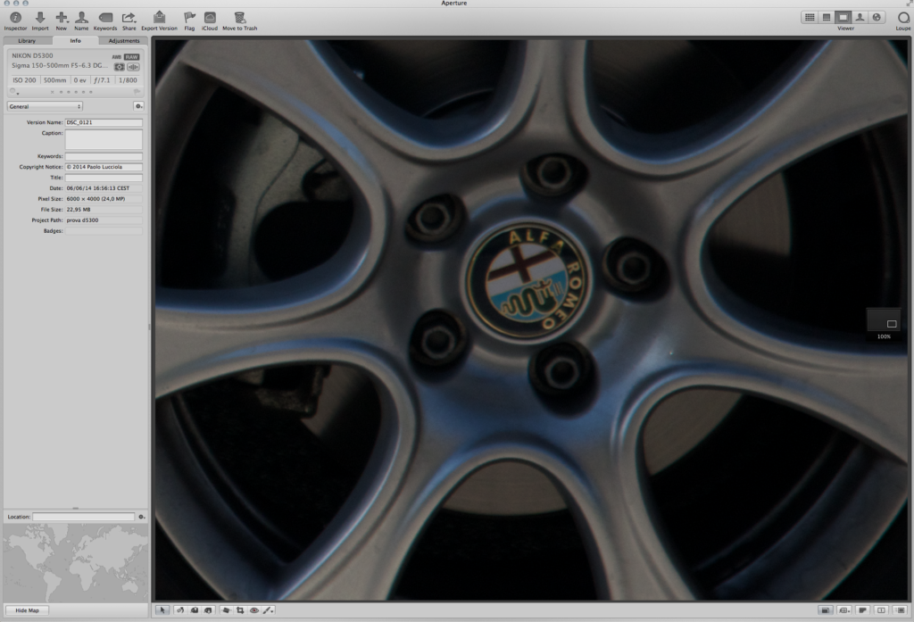Click the world map thumbnail

pos(76,562)
